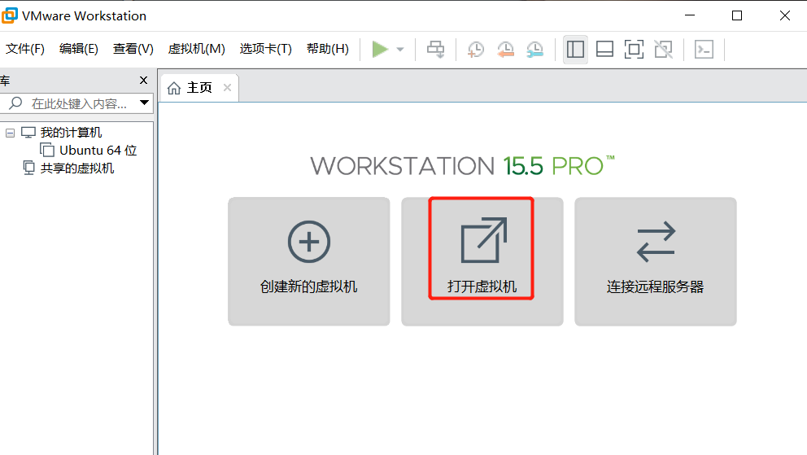Image resolution: width=807 pixels, height=455 pixels.
Task: Open the 编辑(E) menu
Action: click(79, 49)
